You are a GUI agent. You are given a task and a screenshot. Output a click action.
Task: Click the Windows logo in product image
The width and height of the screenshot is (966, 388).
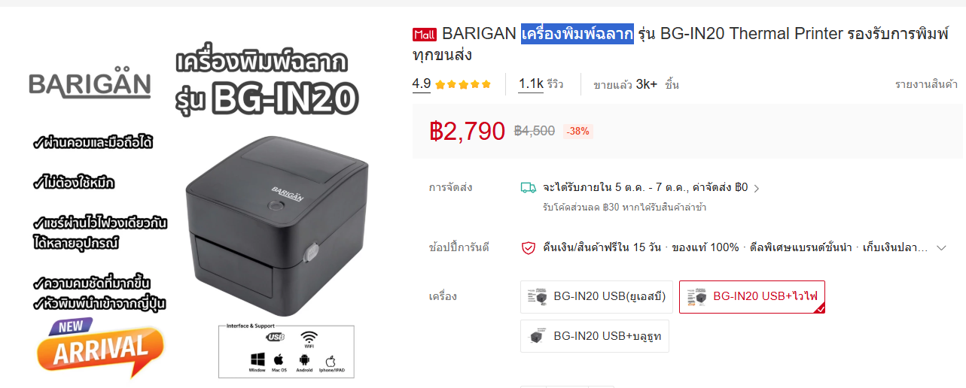coord(257,359)
